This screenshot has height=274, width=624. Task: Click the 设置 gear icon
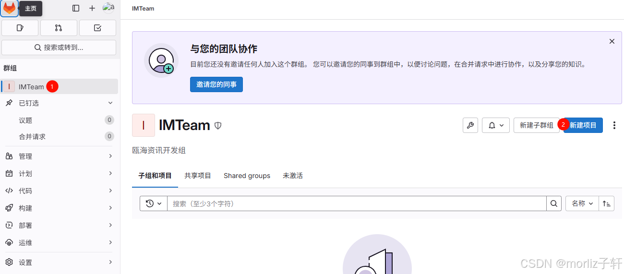[x=9, y=262]
